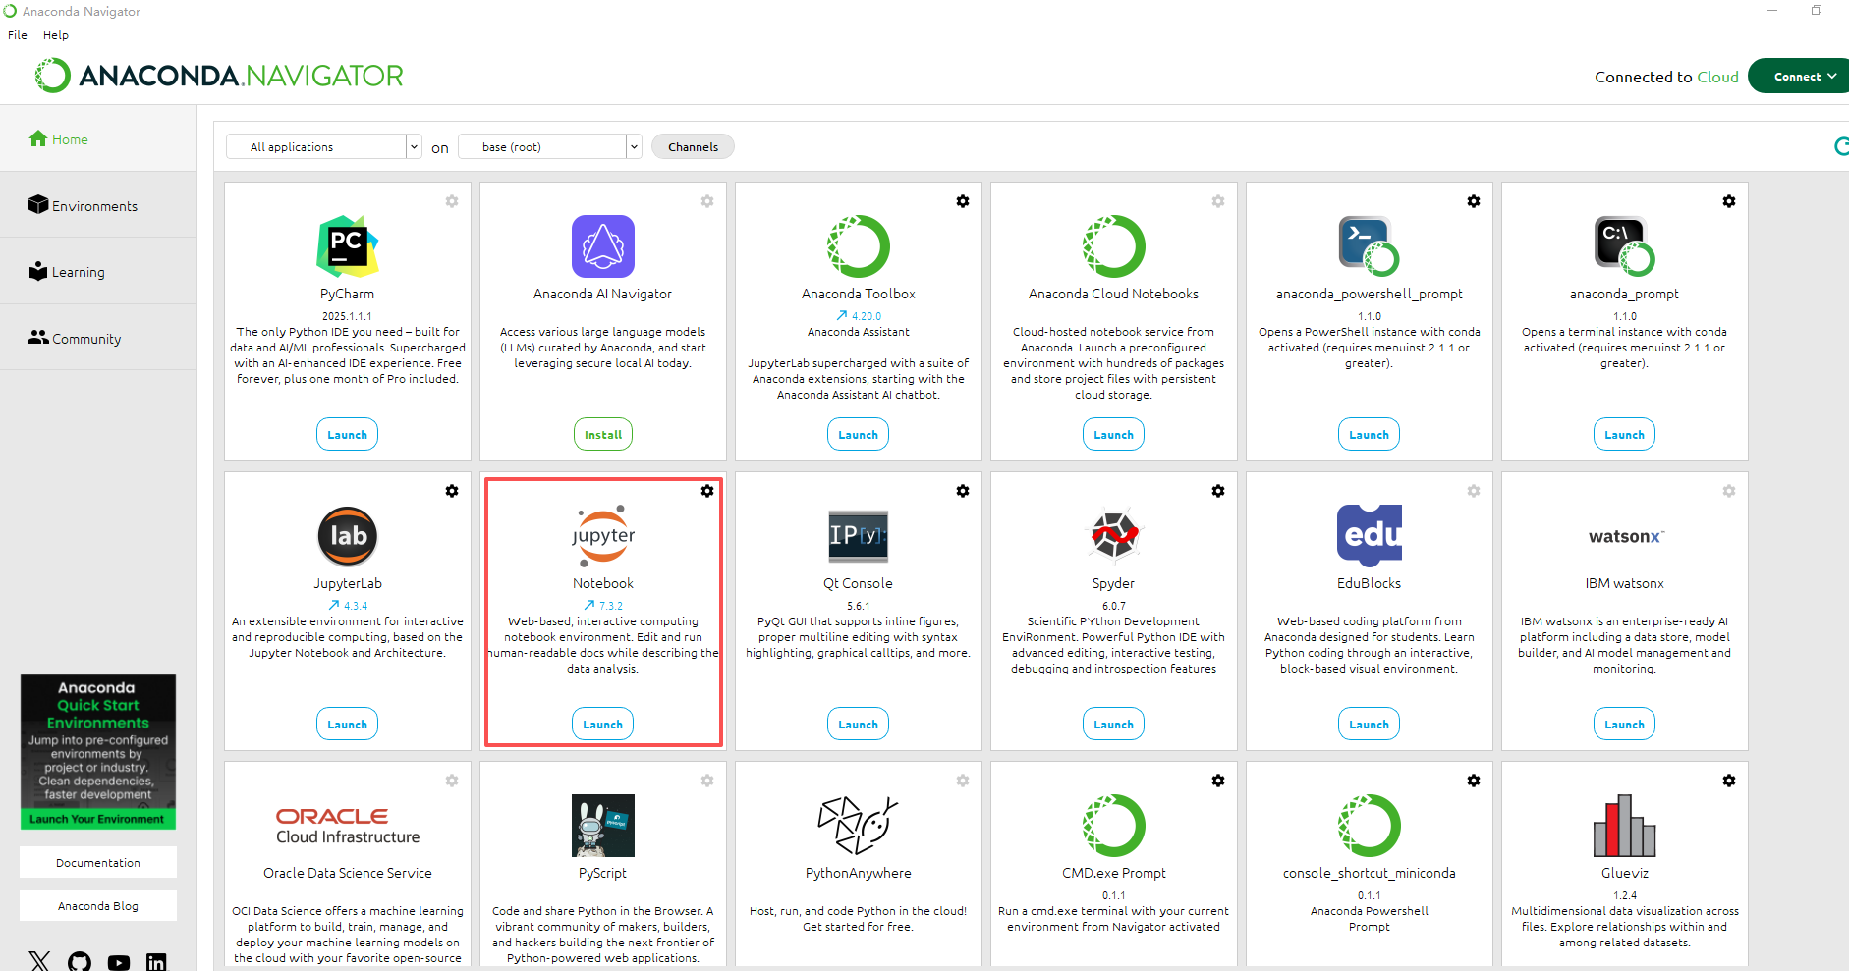Click the Anaconda Quick Start Environments banner

coord(98,751)
